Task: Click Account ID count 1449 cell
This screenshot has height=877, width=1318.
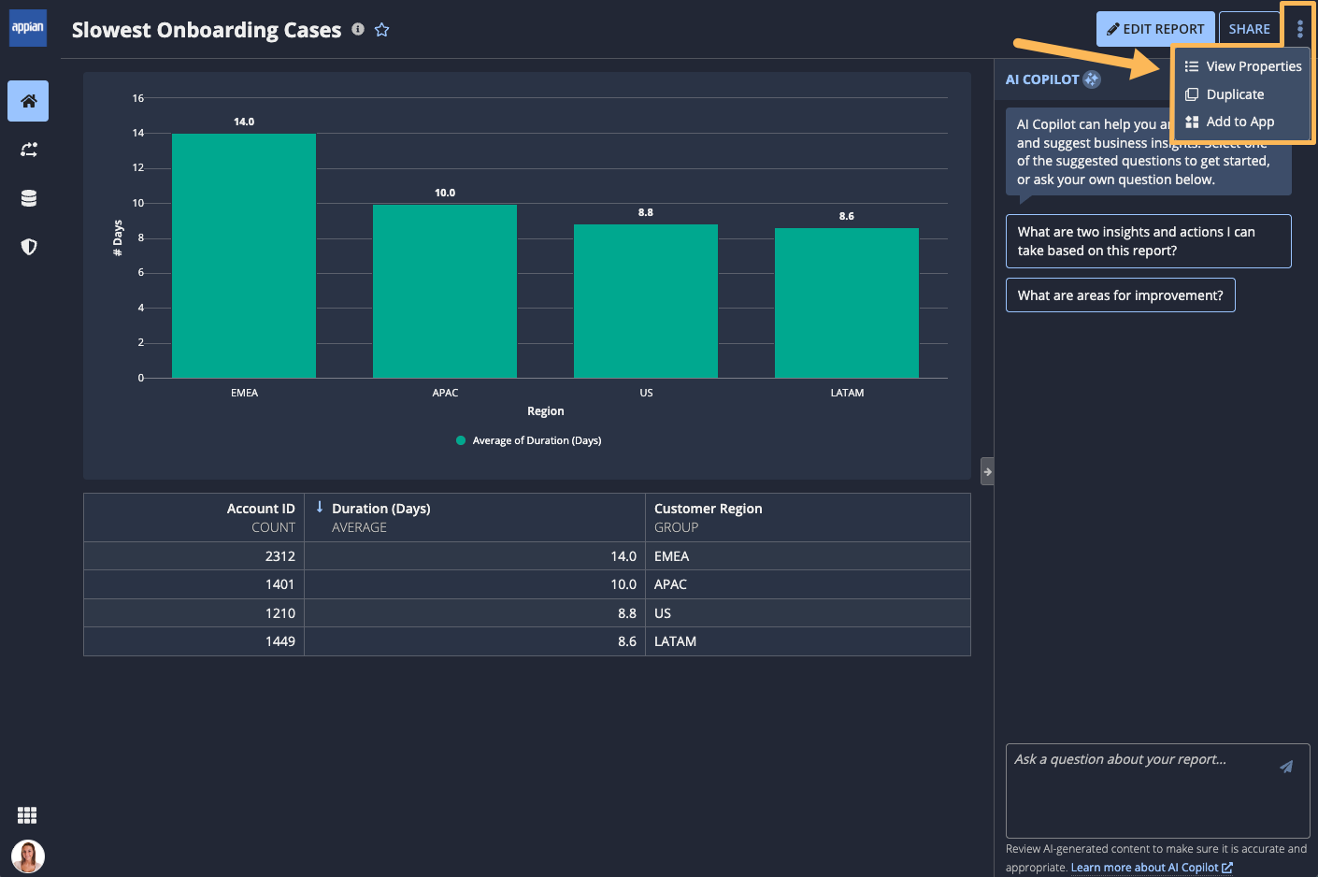Action: (194, 641)
